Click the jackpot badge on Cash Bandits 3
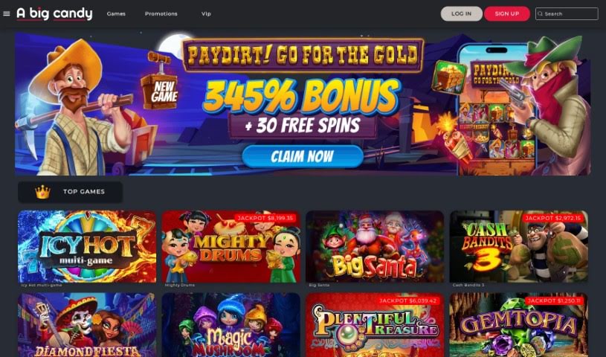The width and height of the screenshot is (606, 357). pos(553,218)
